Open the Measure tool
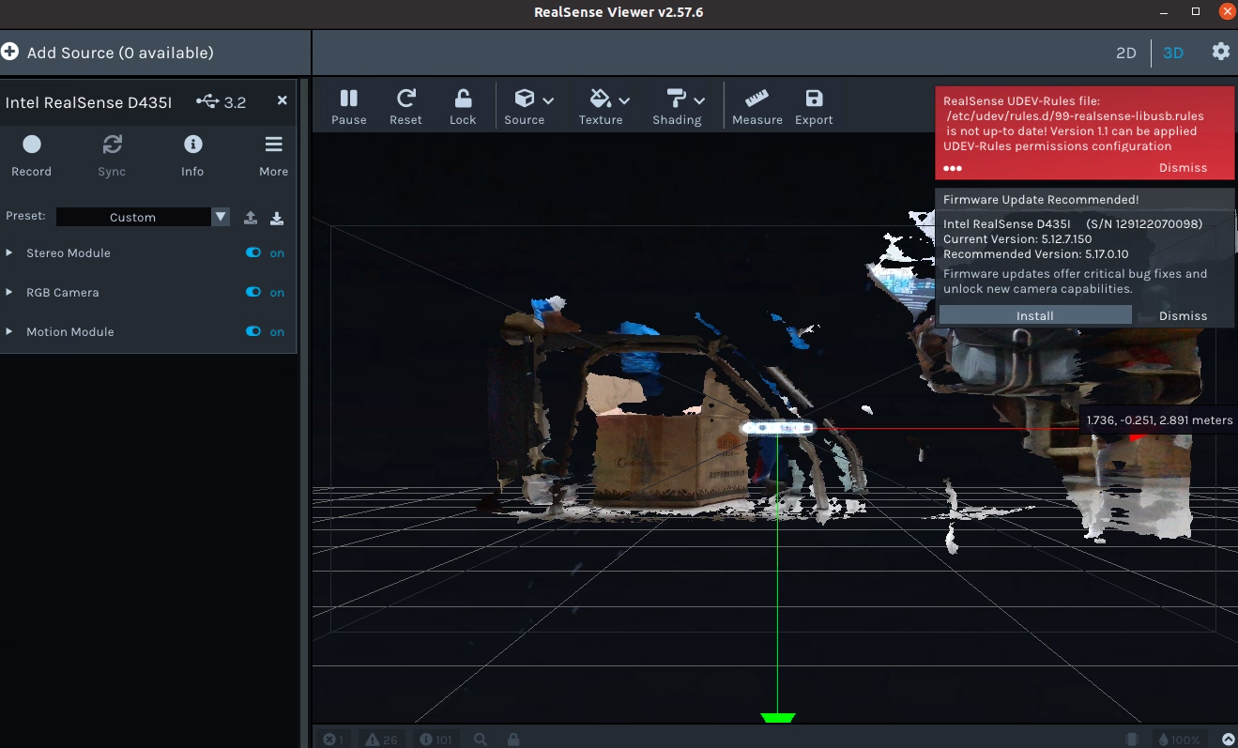The width and height of the screenshot is (1238, 748). pyautogui.click(x=757, y=105)
